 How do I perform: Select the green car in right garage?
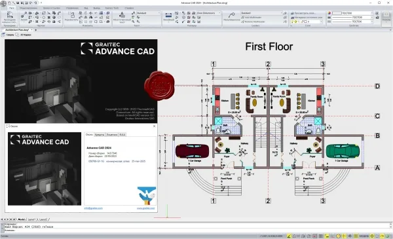pos(343,151)
